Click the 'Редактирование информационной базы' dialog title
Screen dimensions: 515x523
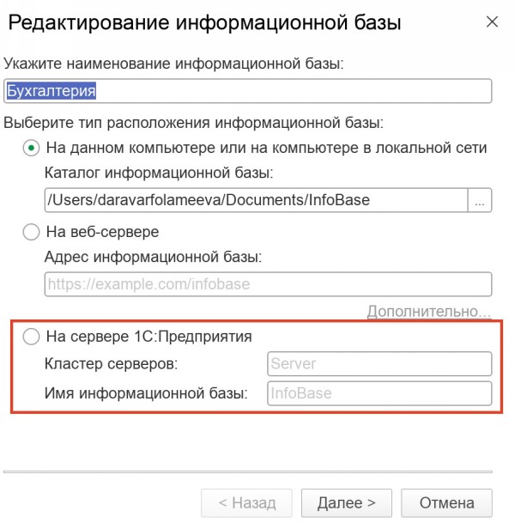[204, 23]
